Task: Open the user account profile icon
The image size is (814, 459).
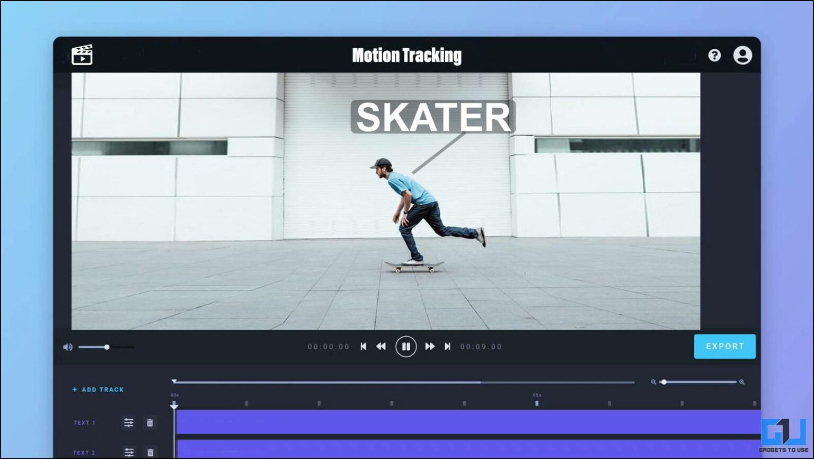Action: (x=743, y=55)
